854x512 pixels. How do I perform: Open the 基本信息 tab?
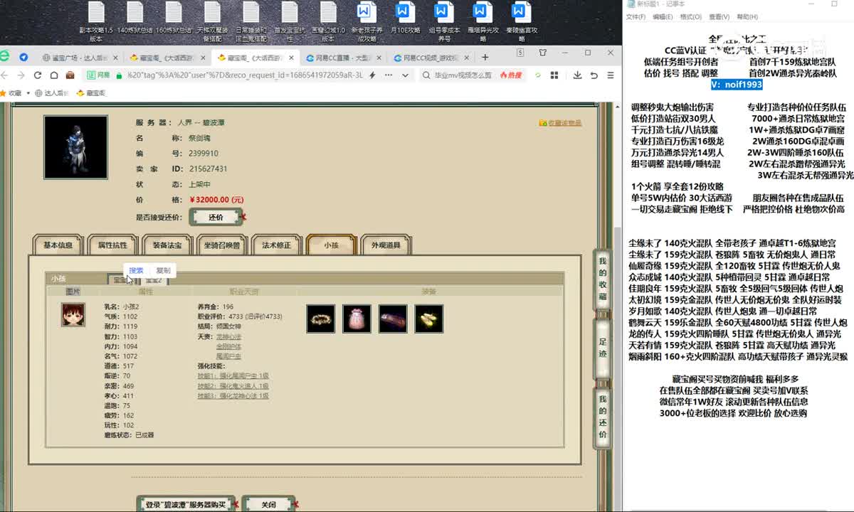coord(58,245)
